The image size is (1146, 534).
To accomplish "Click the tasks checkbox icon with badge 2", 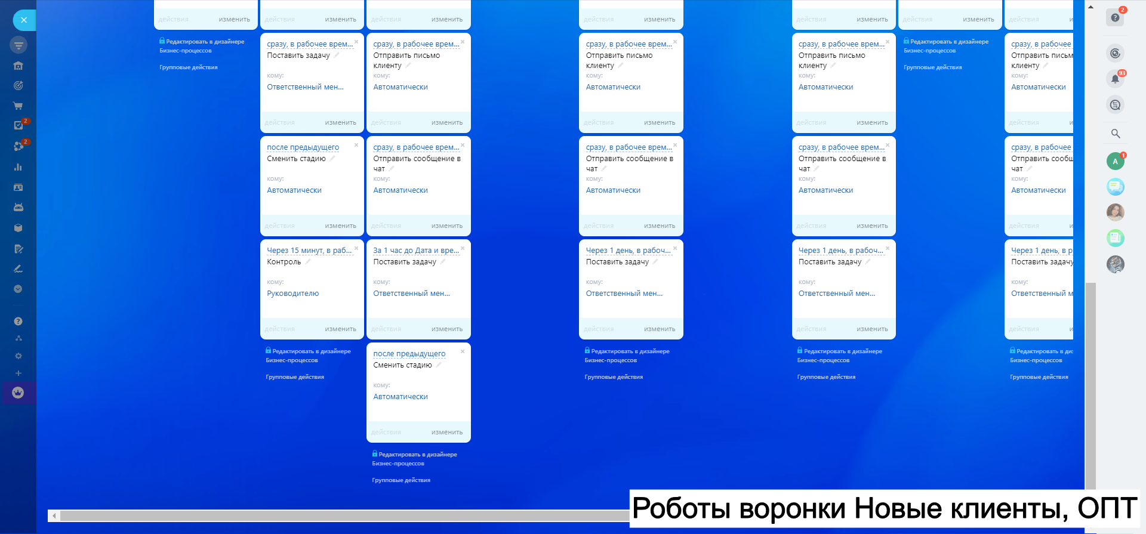I will pyautogui.click(x=19, y=125).
